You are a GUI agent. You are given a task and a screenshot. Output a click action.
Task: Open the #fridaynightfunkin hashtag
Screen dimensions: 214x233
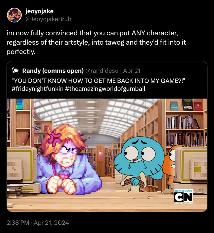(x=38, y=89)
